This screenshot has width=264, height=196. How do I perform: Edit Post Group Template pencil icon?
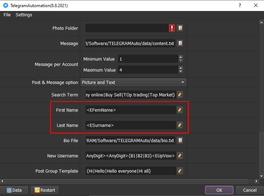(x=180, y=171)
